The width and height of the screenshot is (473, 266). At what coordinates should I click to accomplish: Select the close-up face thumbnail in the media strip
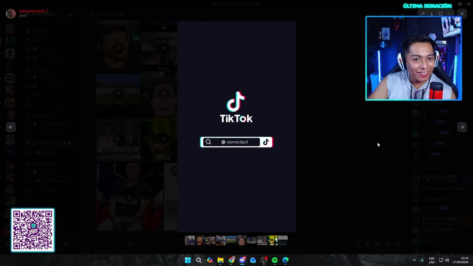click(x=241, y=241)
